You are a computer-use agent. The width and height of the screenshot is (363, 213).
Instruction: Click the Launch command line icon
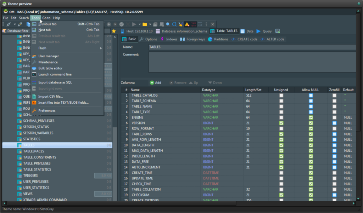pyautogui.click(x=34, y=75)
